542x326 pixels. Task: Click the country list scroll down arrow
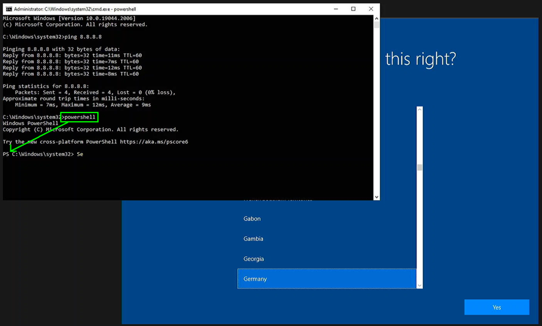click(420, 285)
